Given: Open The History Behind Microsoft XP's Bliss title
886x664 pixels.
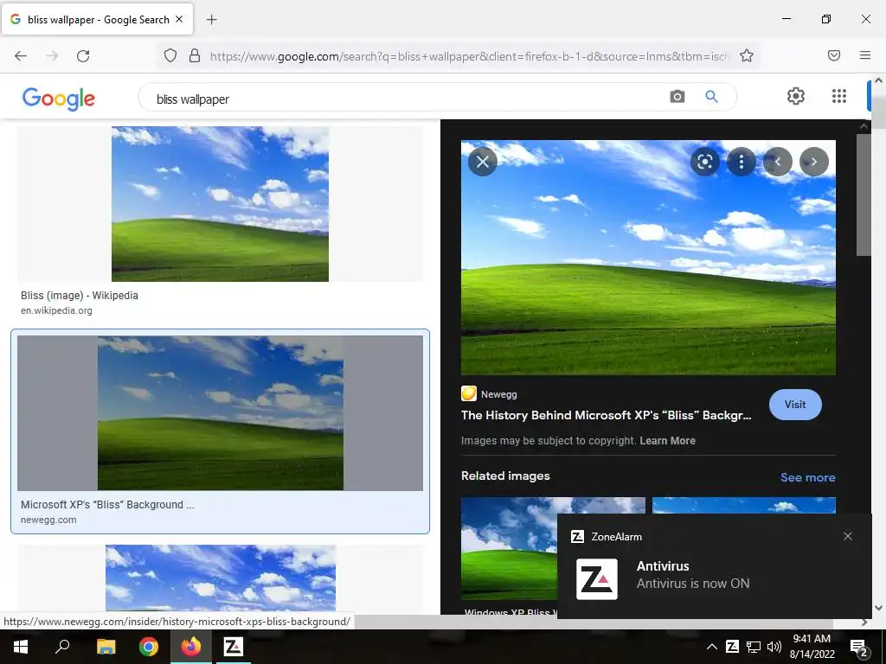Looking at the screenshot, I should click(606, 415).
